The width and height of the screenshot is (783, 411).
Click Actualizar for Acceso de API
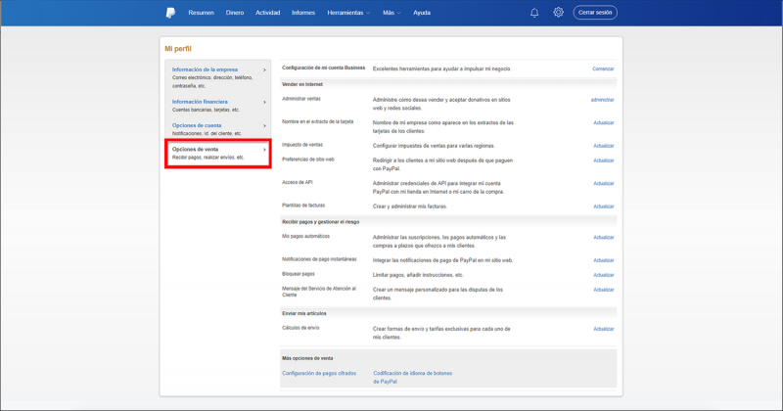(x=603, y=183)
